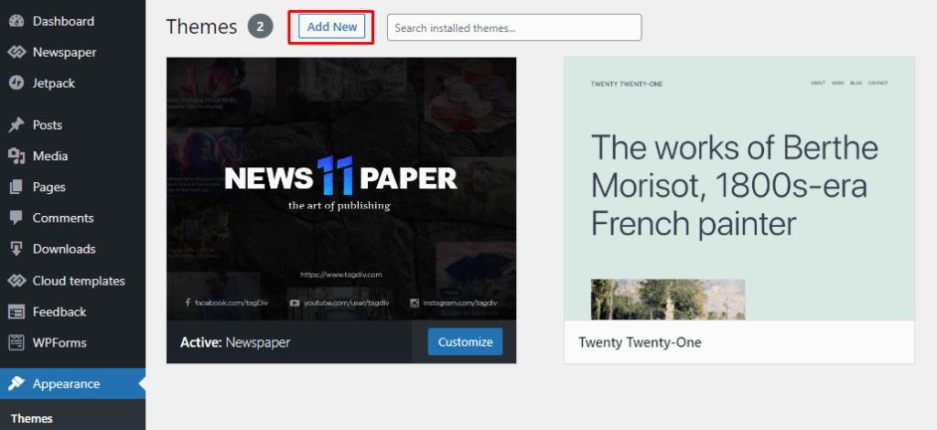Customize the active Newspaper theme
Screen dimensions: 937x430
(466, 342)
